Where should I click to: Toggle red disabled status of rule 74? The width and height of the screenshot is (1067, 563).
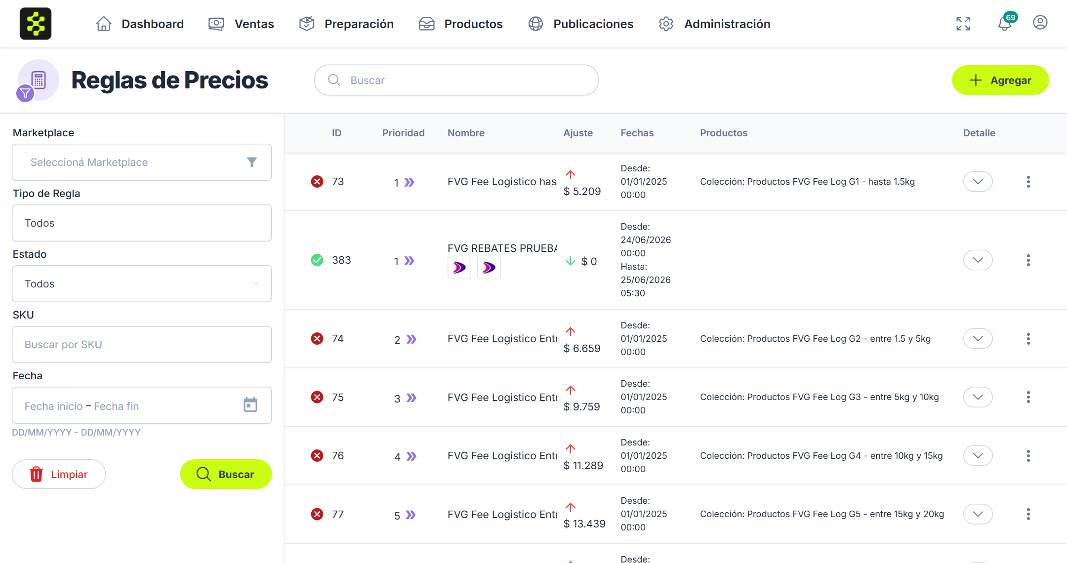317,338
